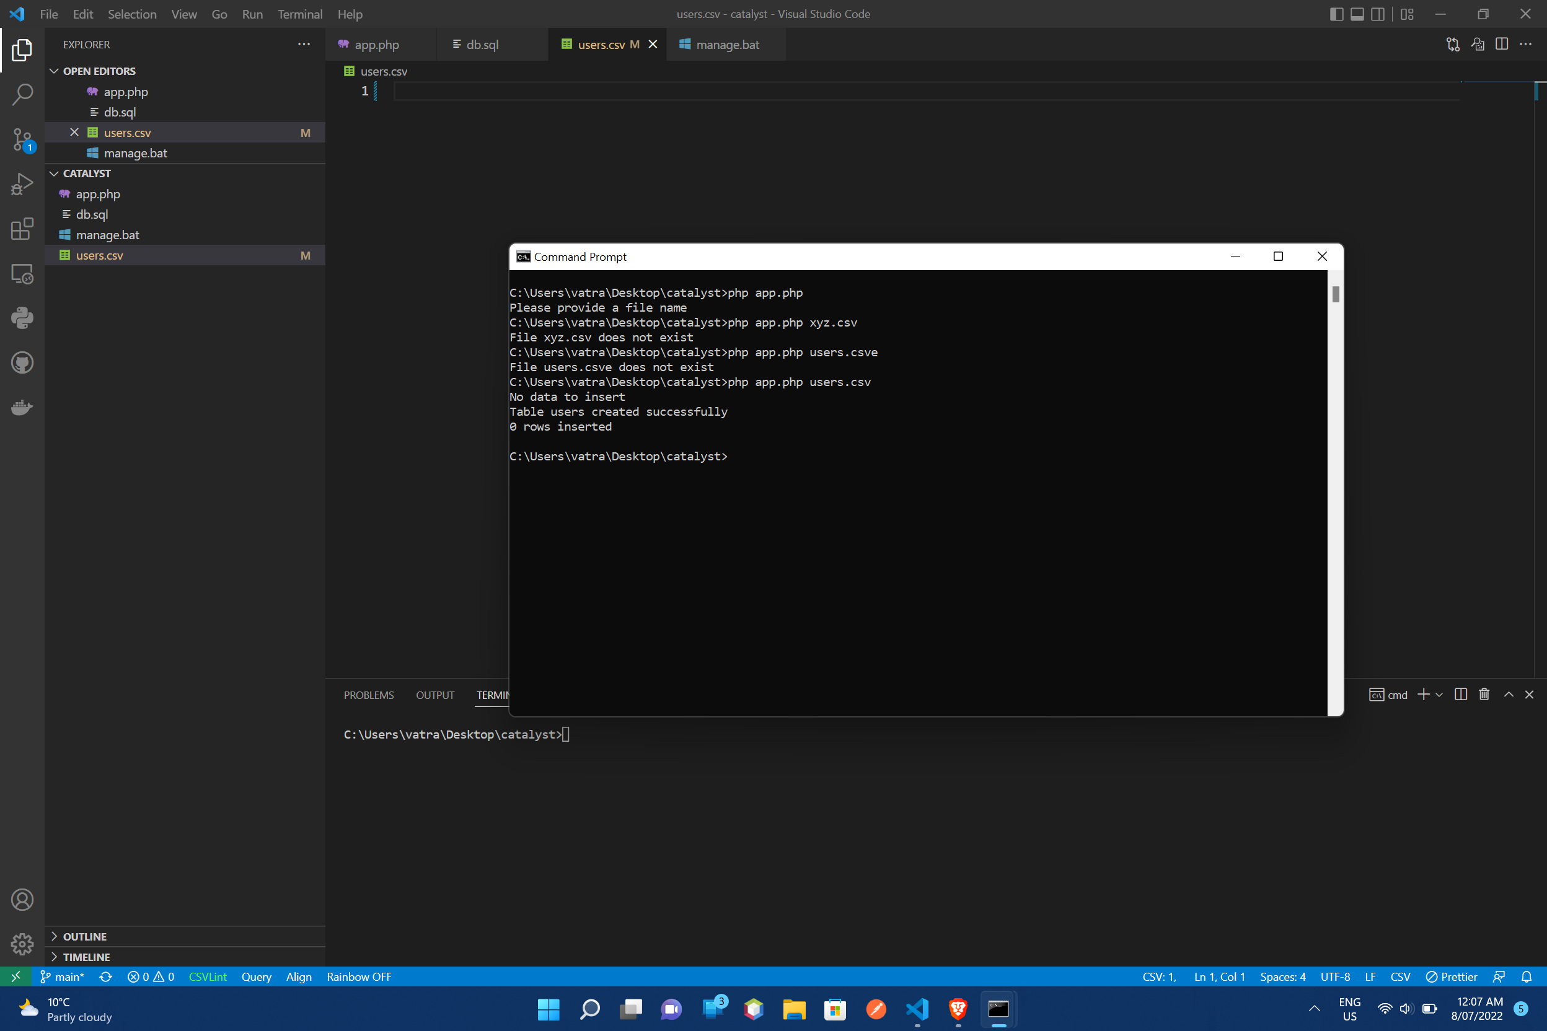Open Brave browser from the taskbar

click(958, 1009)
